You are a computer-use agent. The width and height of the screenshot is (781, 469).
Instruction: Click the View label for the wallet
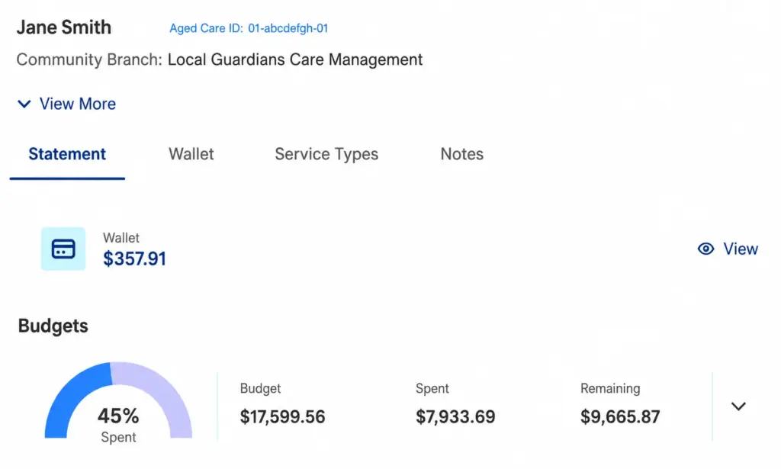741,249
